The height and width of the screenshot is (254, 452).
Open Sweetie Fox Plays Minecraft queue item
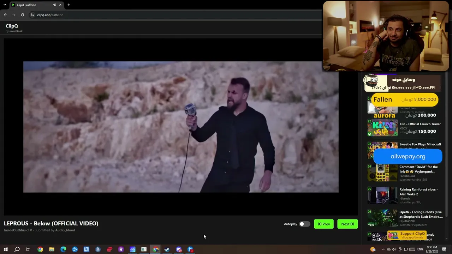coord(420,144)
